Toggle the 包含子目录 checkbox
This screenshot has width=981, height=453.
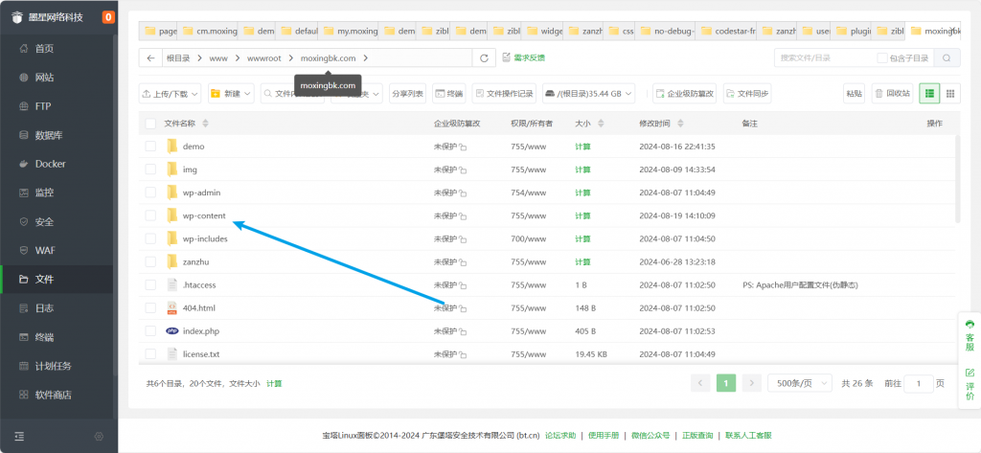(882, 58)
